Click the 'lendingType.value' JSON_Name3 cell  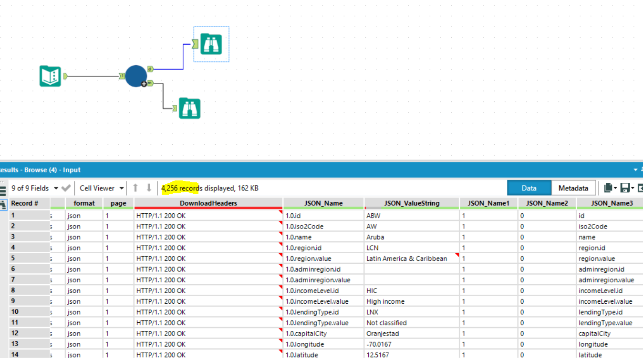pyautogui.click(x=610, y=323)
